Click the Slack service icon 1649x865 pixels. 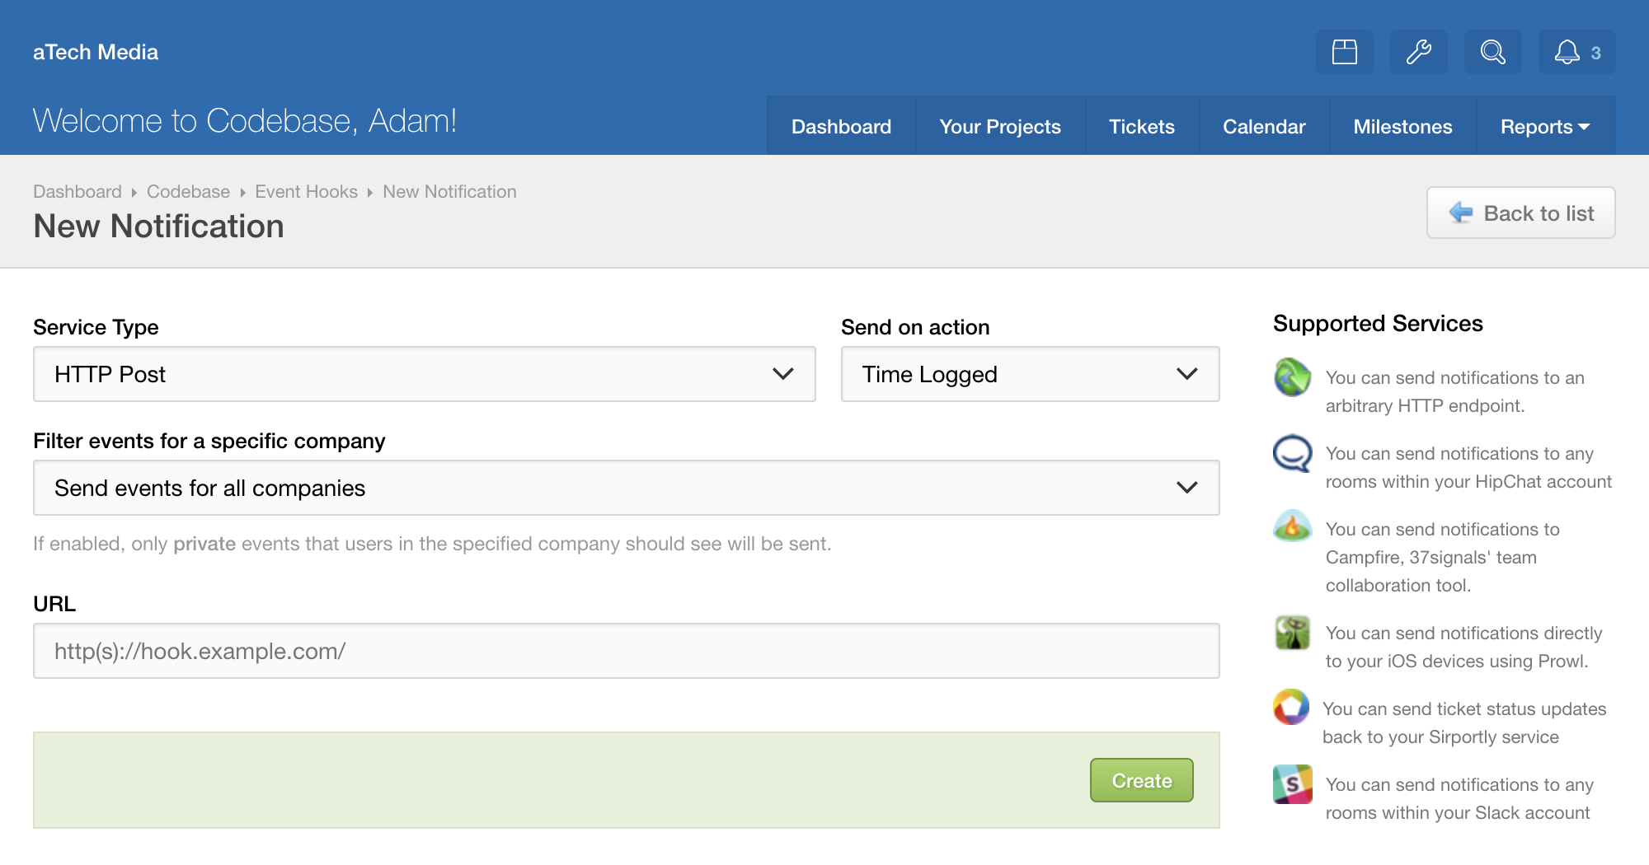(x=1292, y=784)
